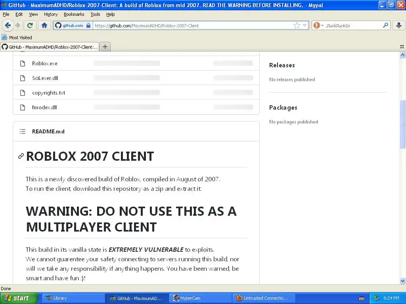This screenshot has width=406, height=304.
Task: Open the fmodex.dll file link
Action: [44, 107]
